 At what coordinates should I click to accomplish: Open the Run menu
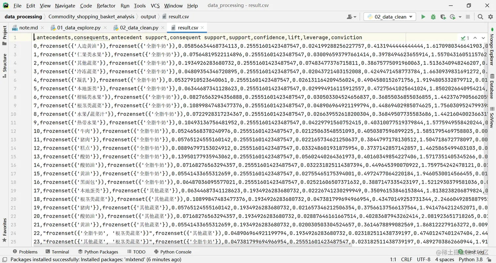pos(125,6)
